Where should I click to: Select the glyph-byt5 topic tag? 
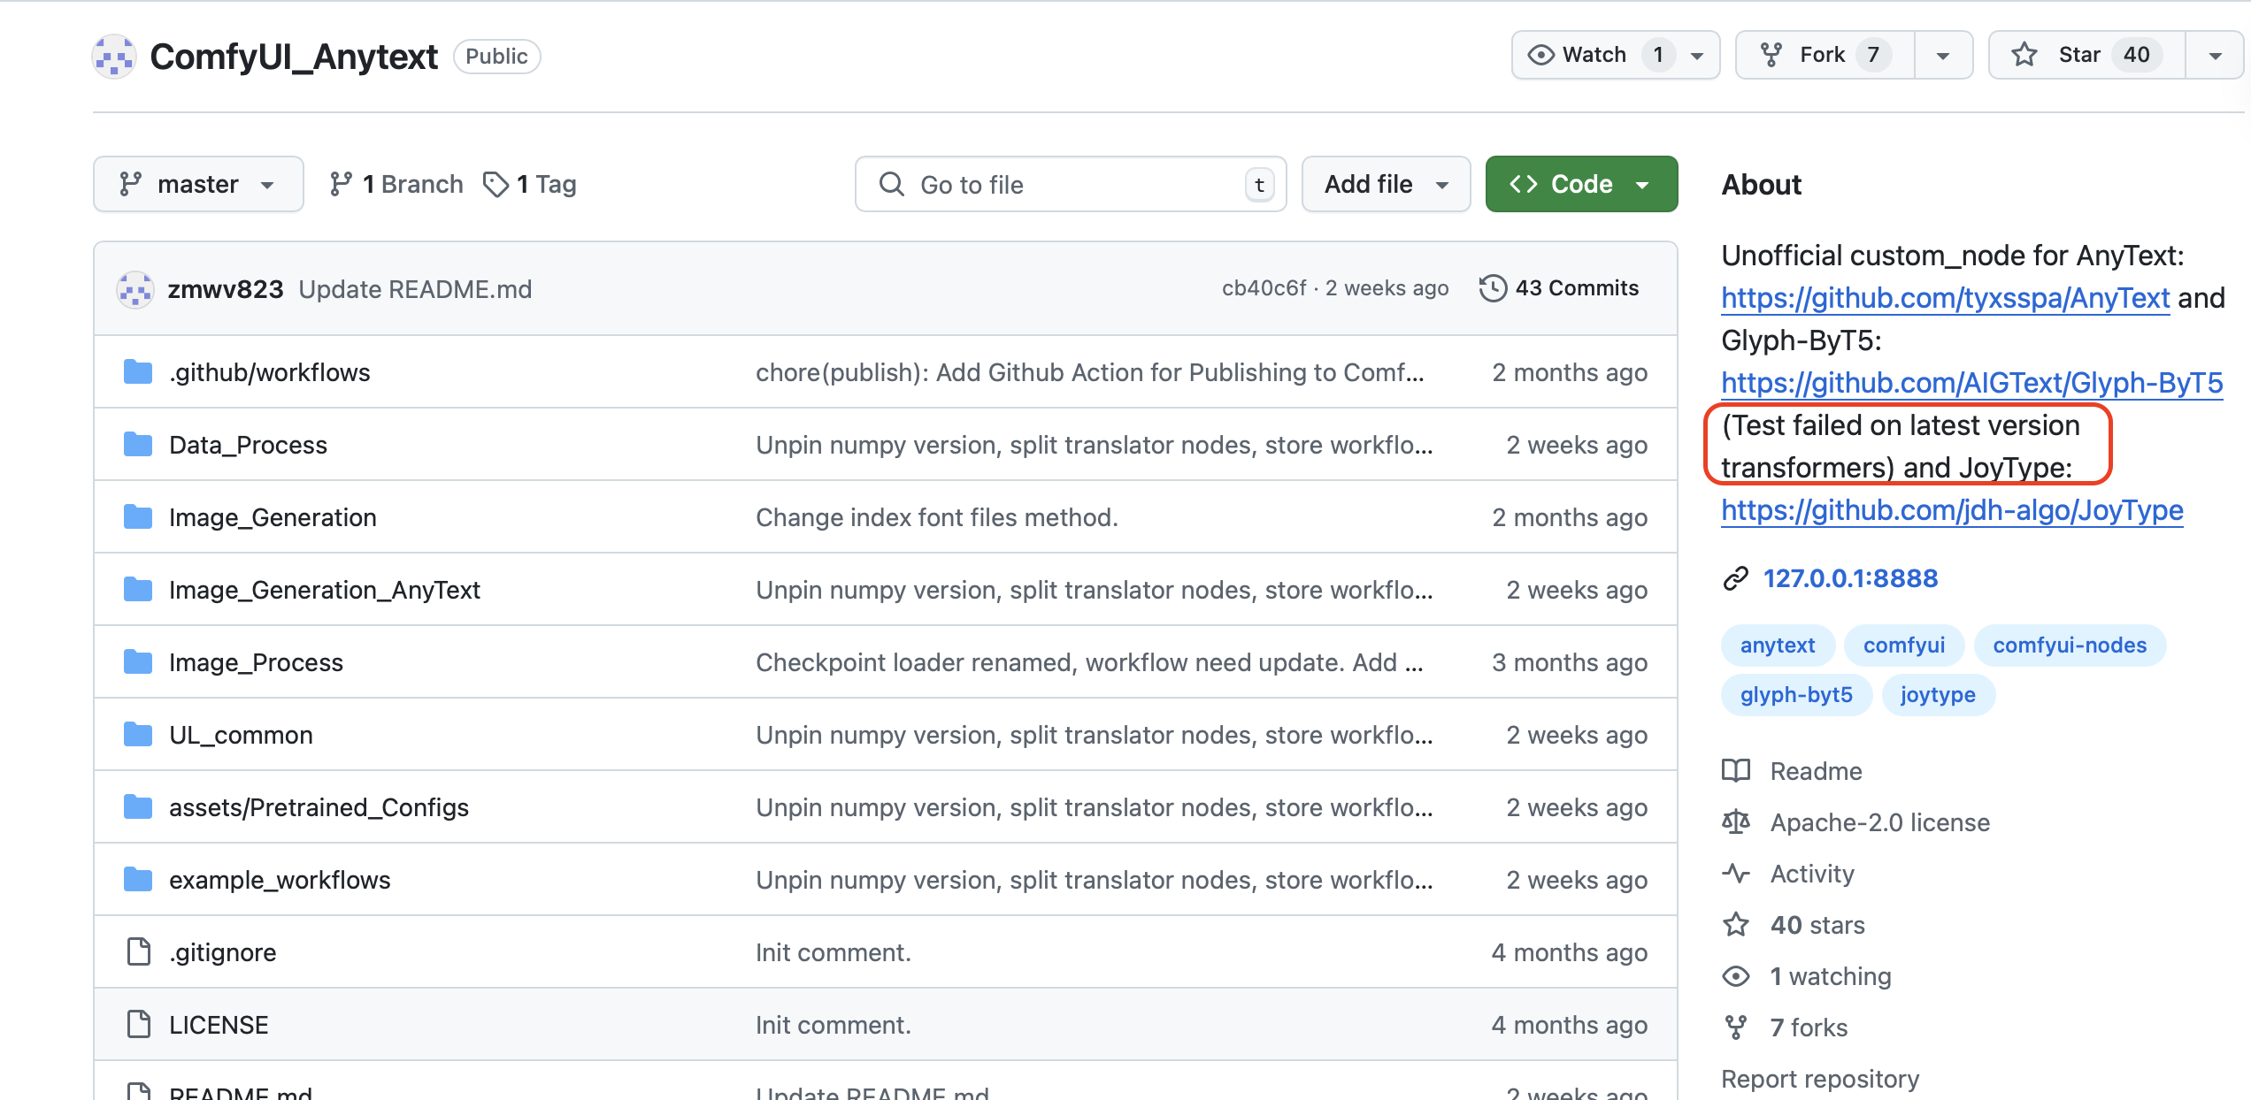click(x=1795, y=695)
